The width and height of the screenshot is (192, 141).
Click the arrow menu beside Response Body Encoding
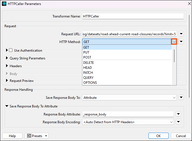coord(178,122)
